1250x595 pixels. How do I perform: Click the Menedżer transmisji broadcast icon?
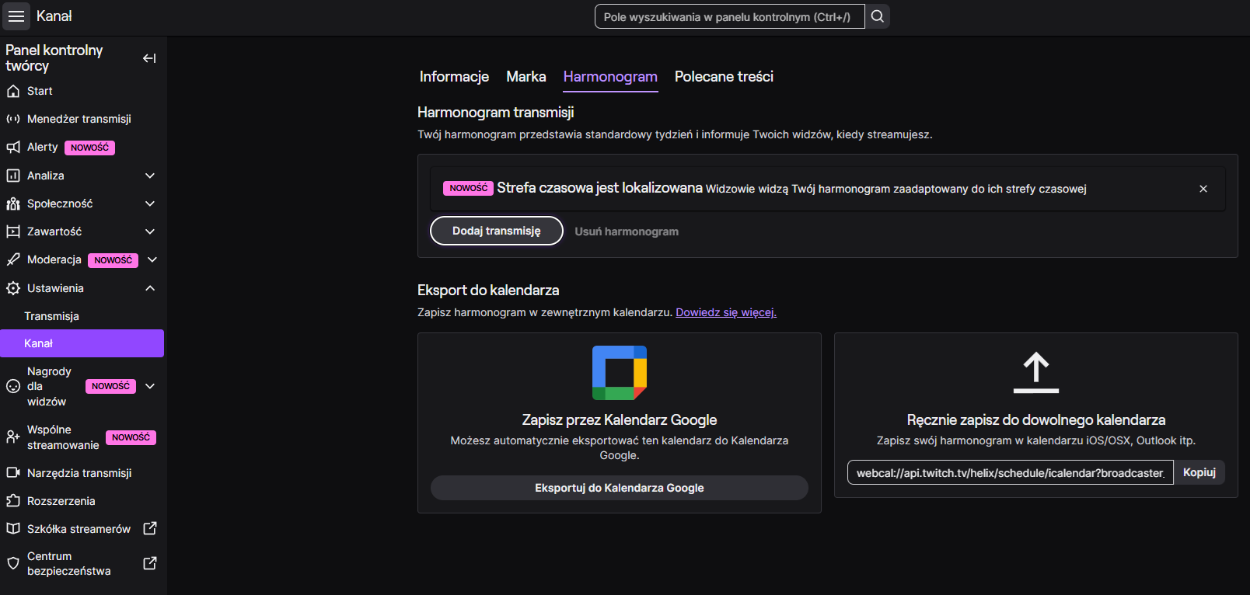tap(13, 119)
